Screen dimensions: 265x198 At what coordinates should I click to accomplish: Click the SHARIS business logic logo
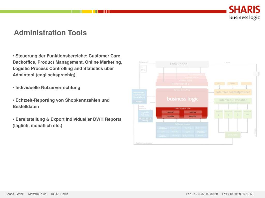[244, 13]
